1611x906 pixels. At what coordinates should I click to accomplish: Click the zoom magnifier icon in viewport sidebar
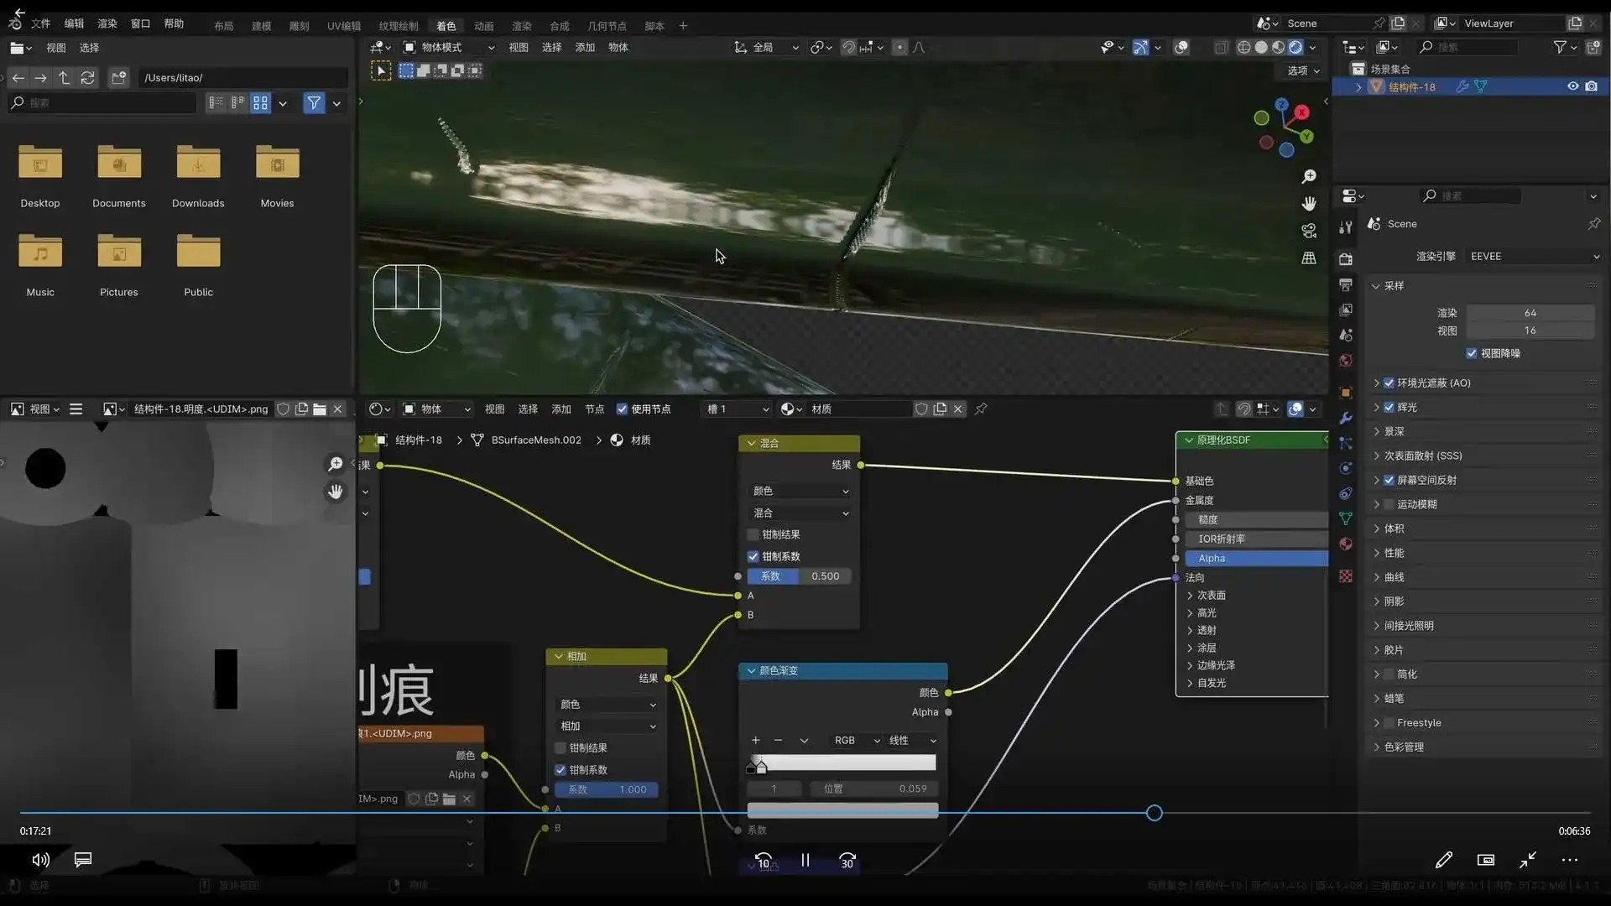coord(1310,176)
